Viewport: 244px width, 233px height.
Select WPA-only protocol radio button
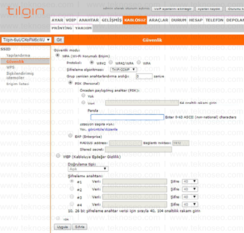[x=139, y=62]
